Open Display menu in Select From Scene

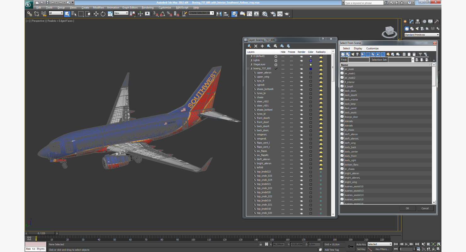pyautogui.click(x=358, y=49)
